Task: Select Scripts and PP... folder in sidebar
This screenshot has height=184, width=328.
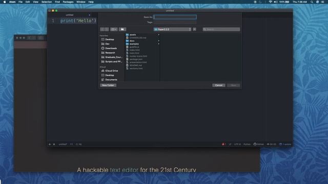Action: pyautogui.click(x=114, y=61)
